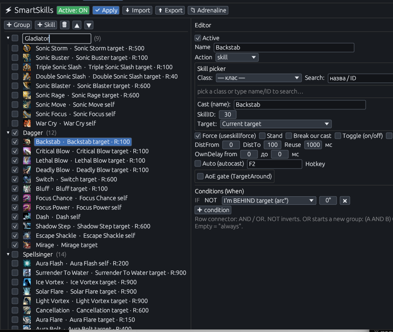Click the Deadly Blow skill icon

[27, 170]
